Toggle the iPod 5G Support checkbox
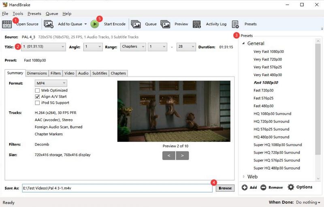 (38, 103)
